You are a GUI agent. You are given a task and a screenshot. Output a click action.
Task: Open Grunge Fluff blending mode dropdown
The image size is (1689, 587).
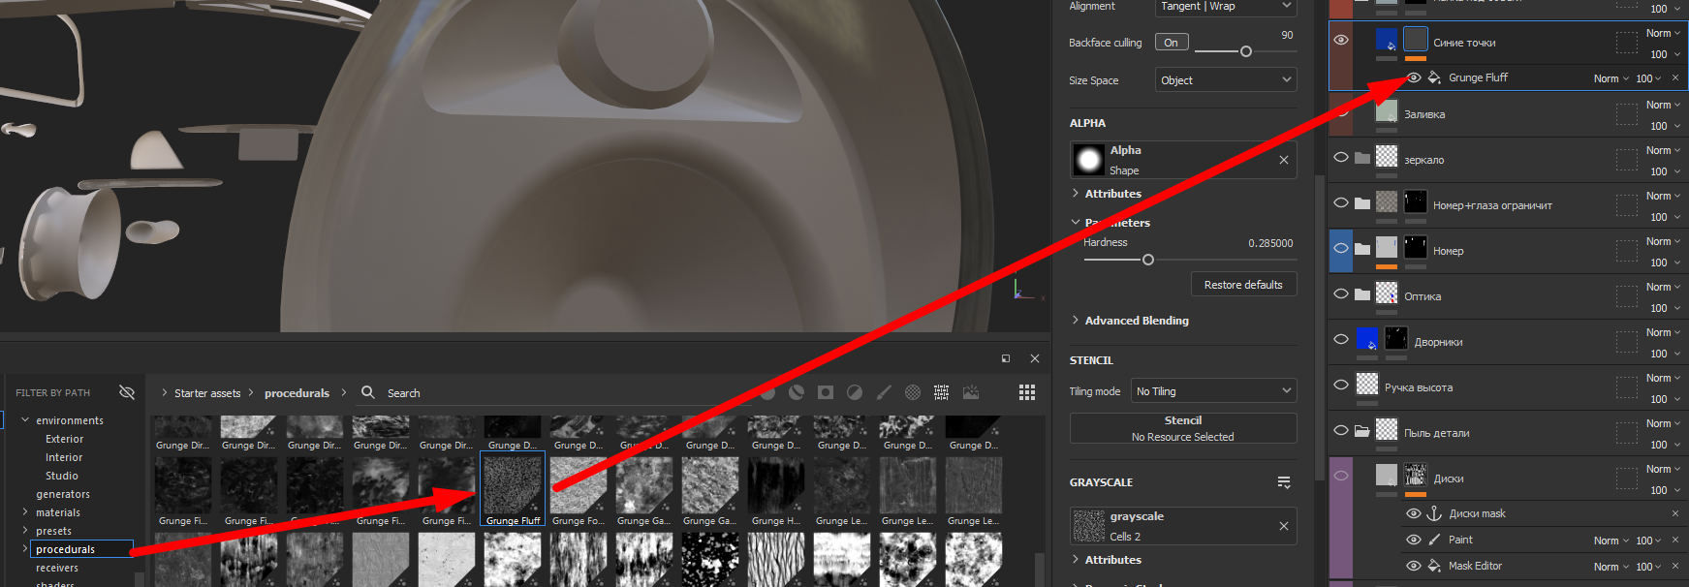click(1611, 78)
